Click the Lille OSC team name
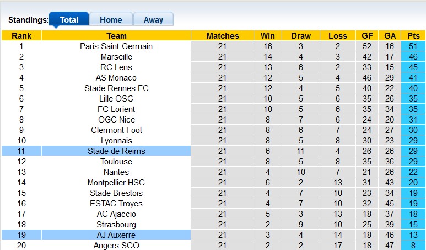The image size is (426, 250). point(116,99)
